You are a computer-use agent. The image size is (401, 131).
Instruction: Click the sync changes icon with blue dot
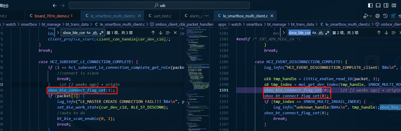[393, 16]
